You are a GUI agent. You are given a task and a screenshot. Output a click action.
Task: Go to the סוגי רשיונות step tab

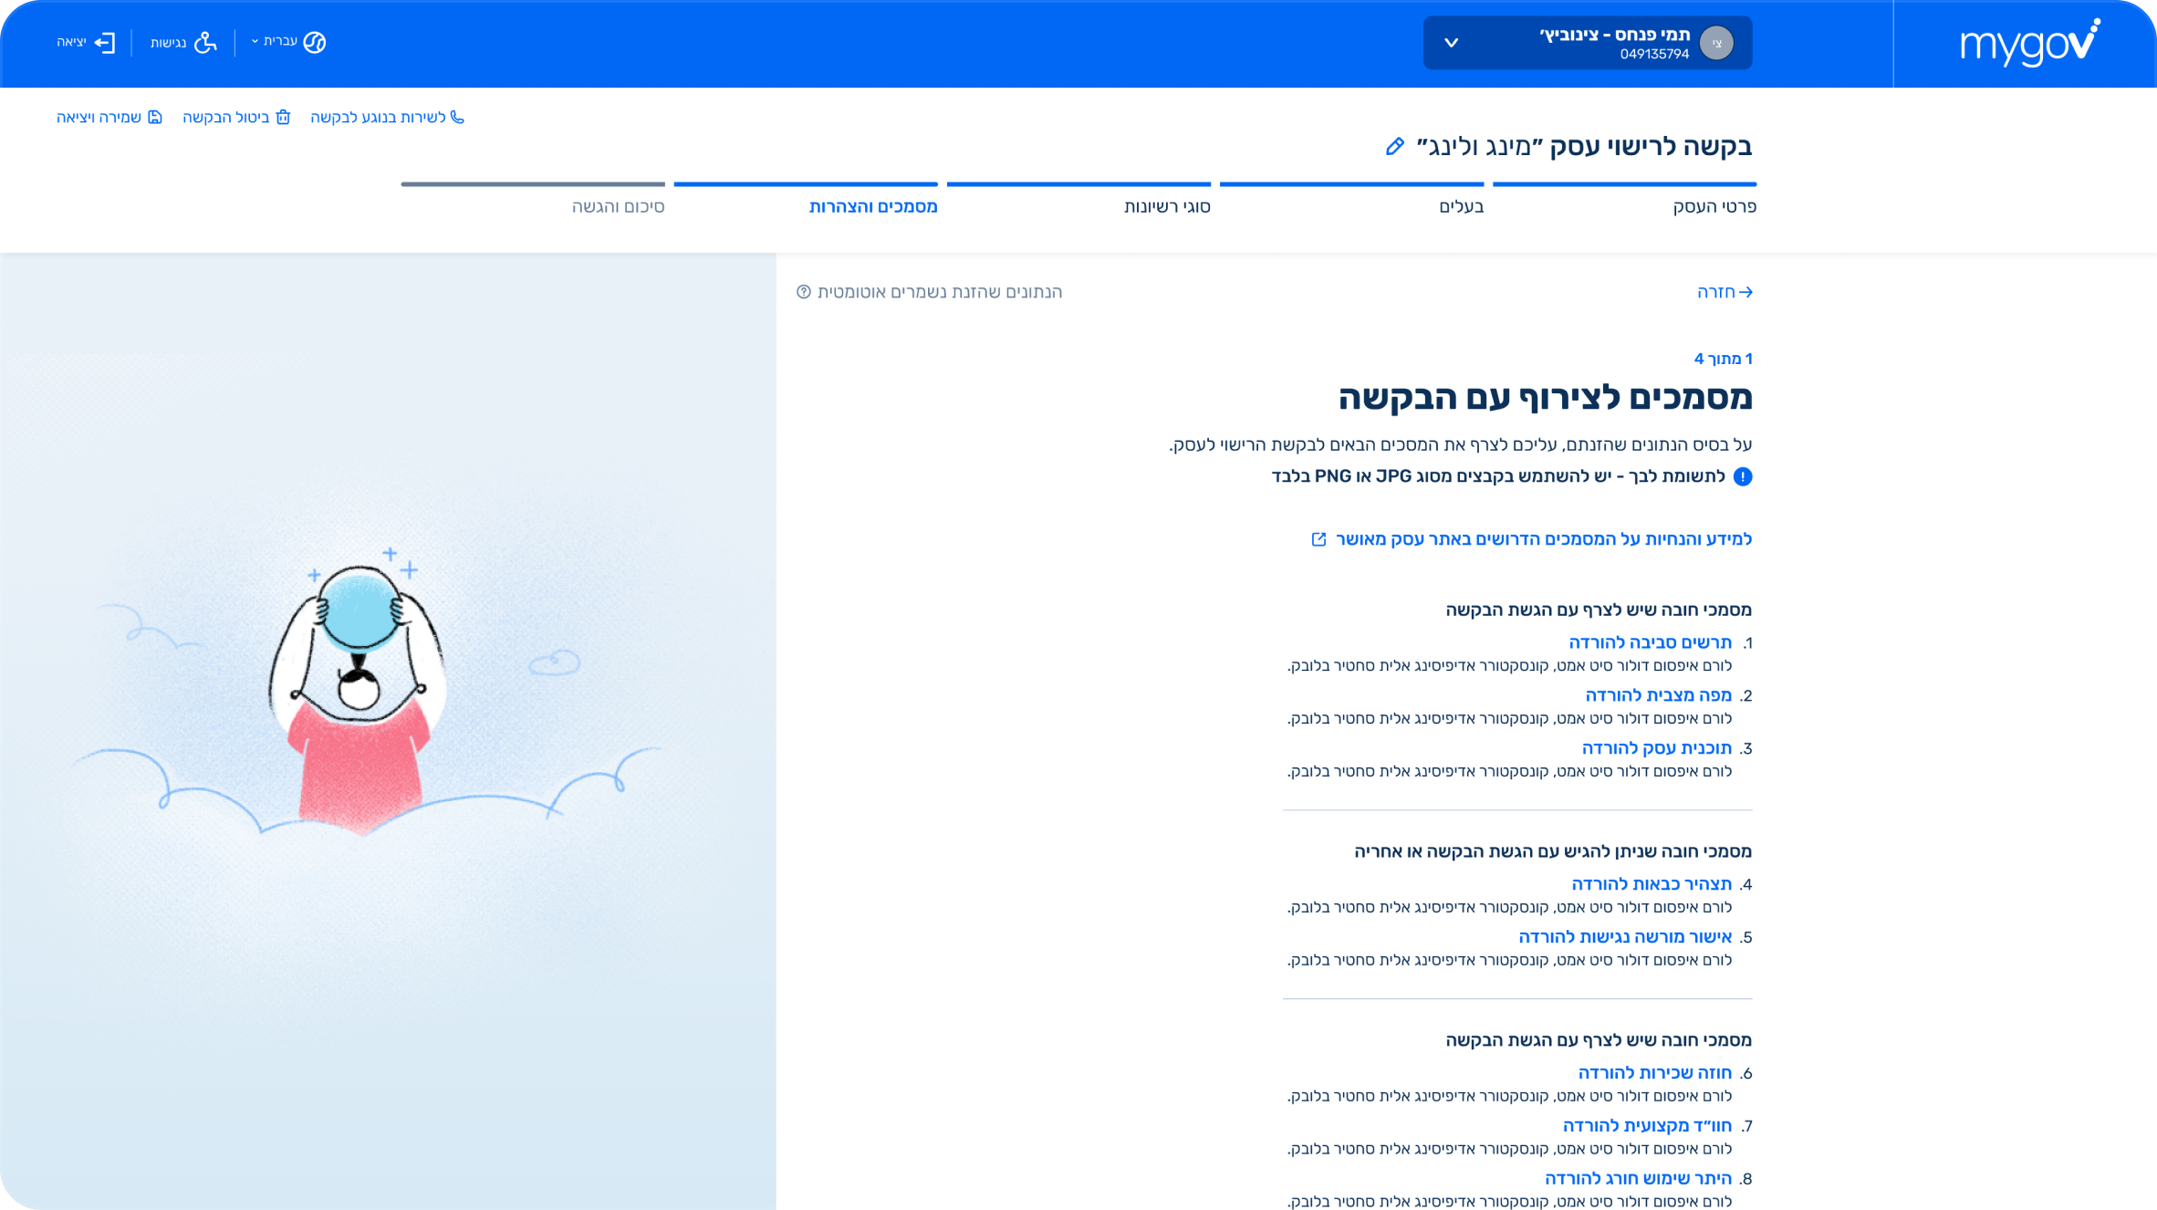pyautogui.click(x=1166, y=206)
